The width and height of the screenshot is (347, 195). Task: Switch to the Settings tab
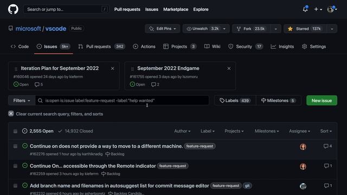pyautogui.click(x=314, y=47)
